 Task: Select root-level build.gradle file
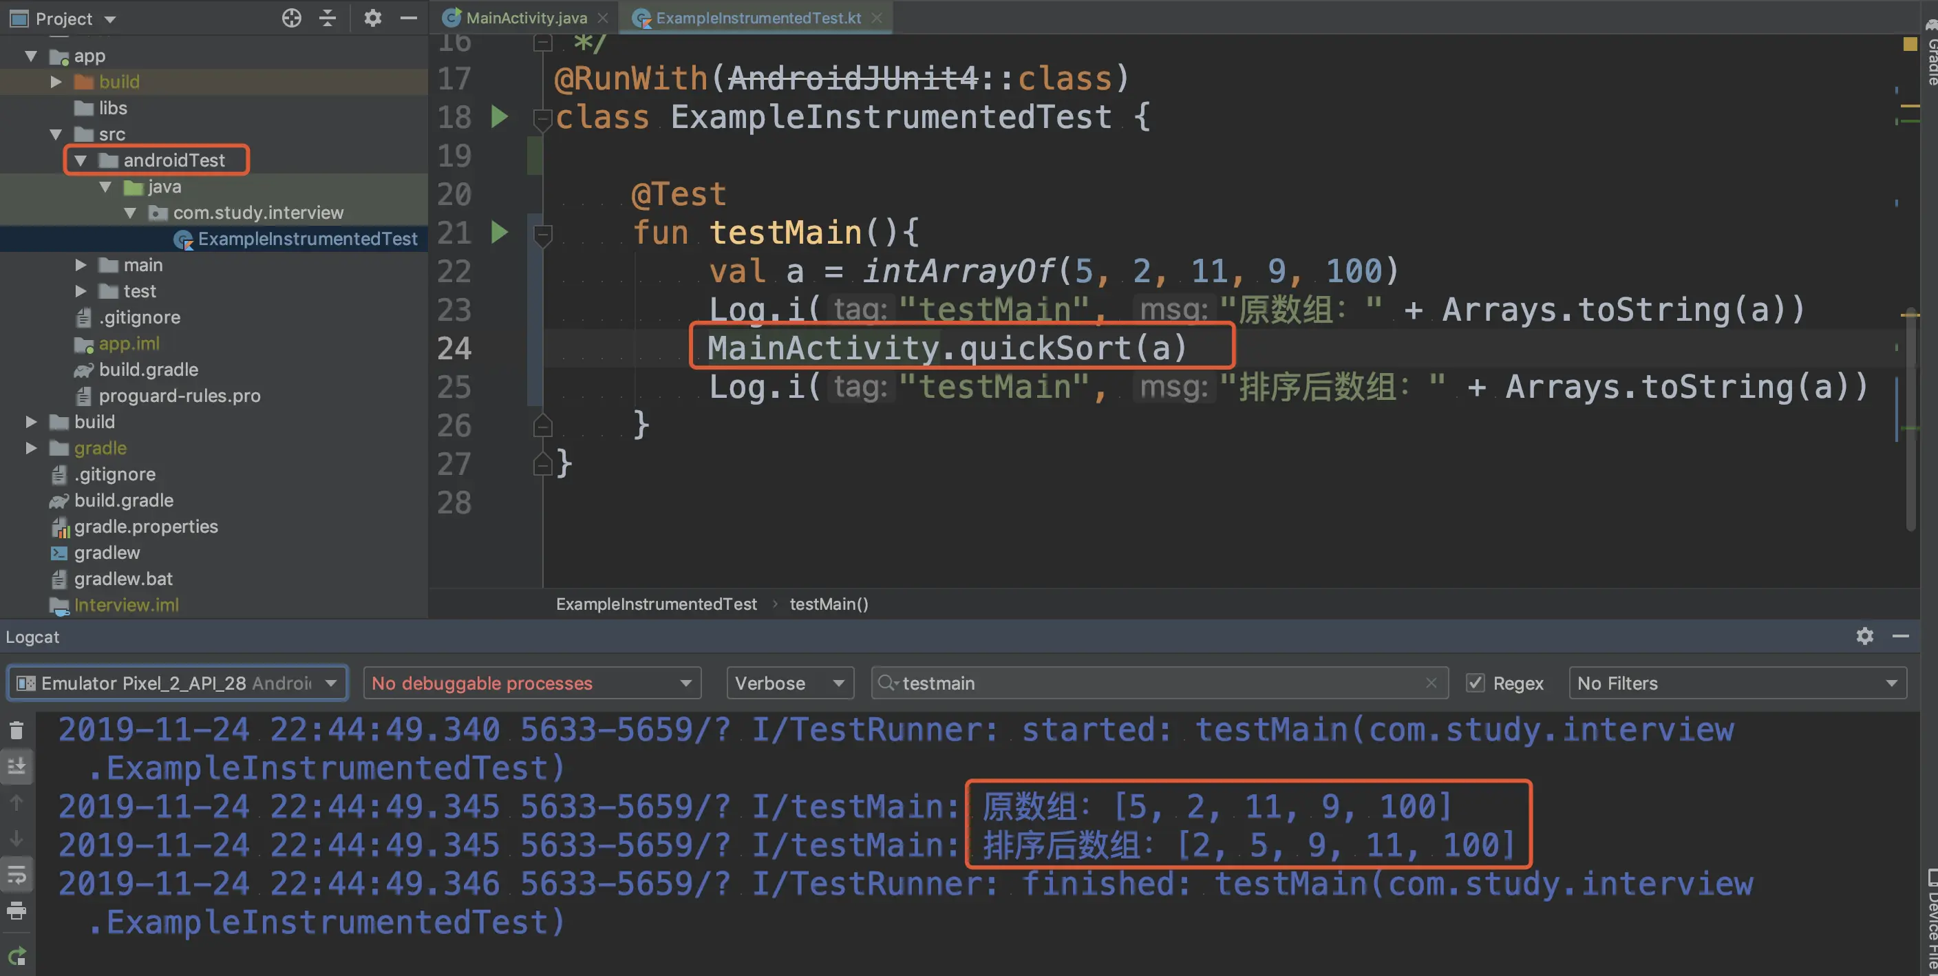123,500
